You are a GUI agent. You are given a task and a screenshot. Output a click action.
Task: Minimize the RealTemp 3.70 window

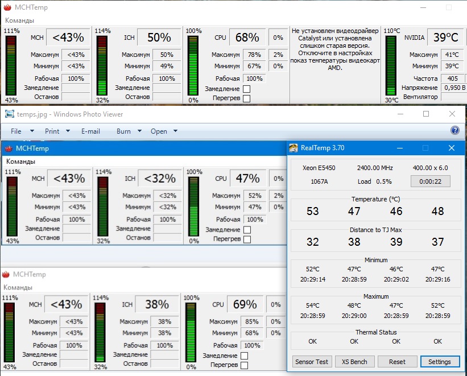click(400, 148)
